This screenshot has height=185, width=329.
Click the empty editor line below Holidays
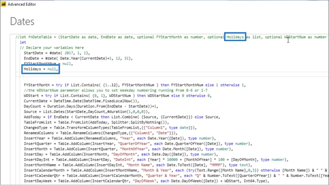pos(172,74)
